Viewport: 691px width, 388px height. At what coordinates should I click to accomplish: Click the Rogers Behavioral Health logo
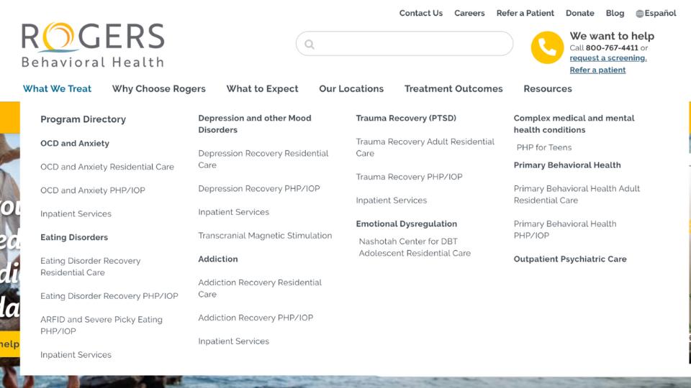(93, 45)
